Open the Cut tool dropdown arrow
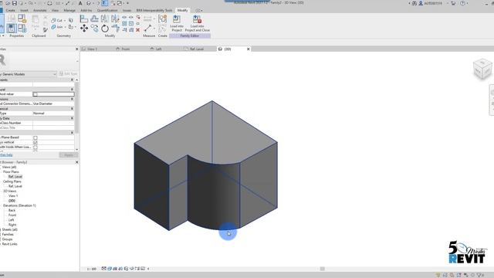 65,21
